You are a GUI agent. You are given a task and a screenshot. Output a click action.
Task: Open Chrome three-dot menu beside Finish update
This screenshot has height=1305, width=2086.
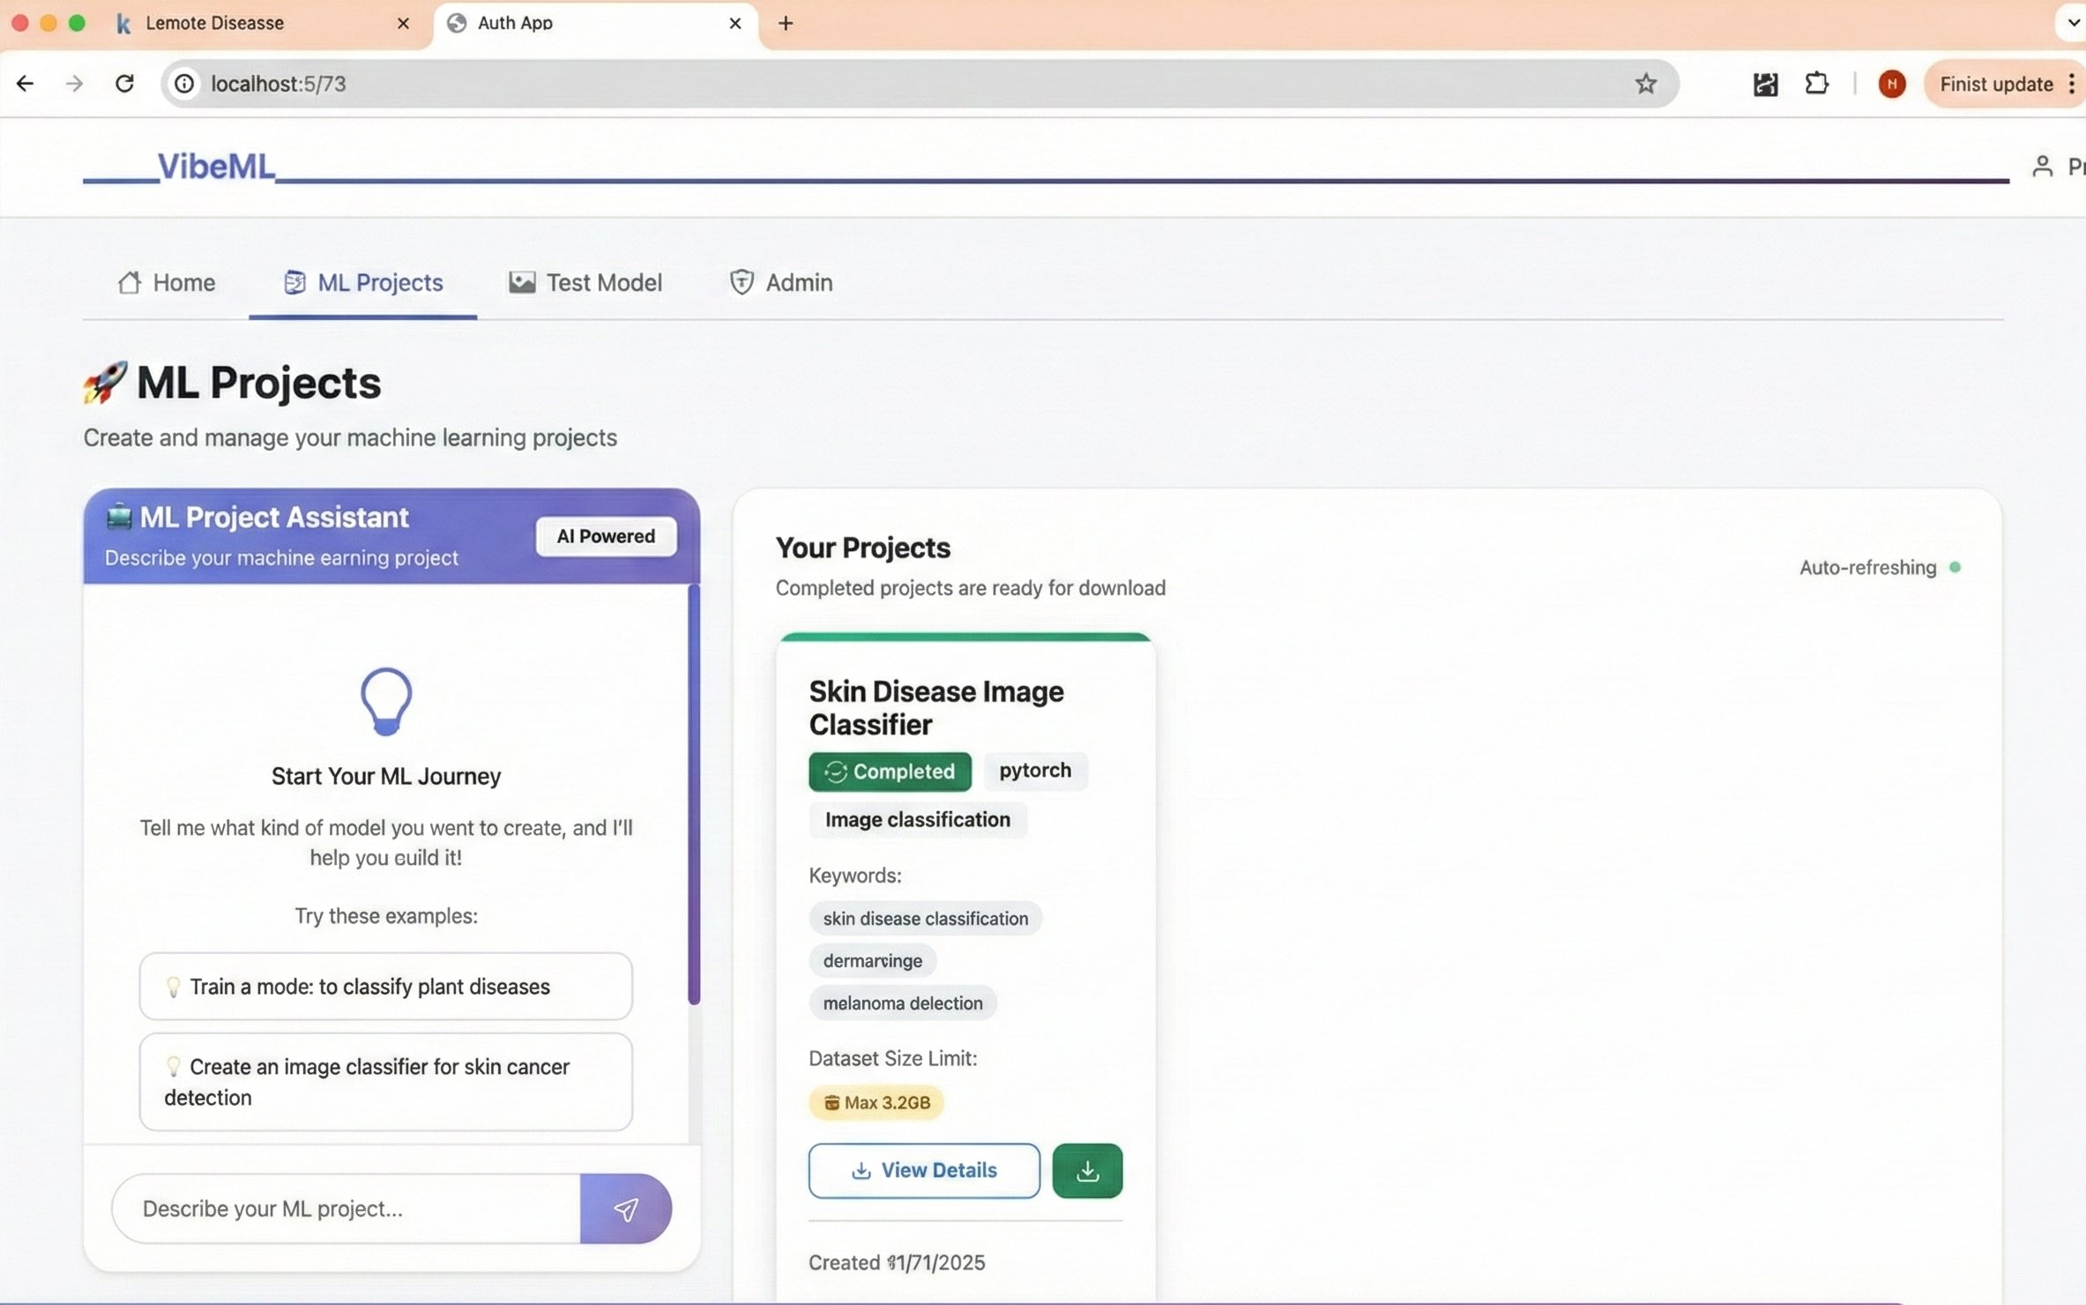[x=2072, y=84]
